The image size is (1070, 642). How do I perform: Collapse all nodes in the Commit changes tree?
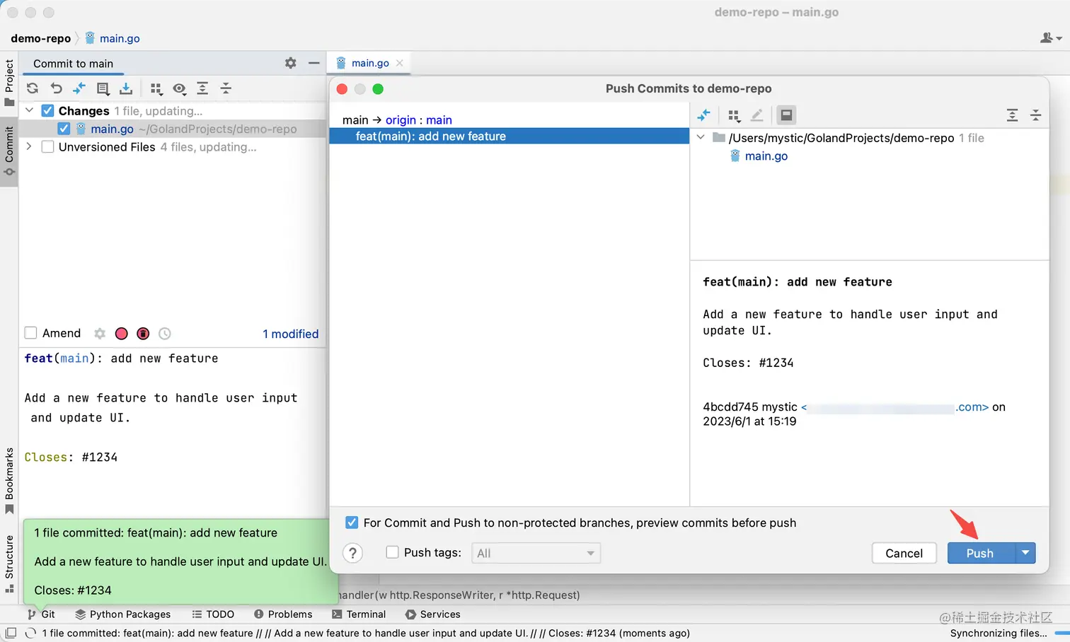click(226, 88)
